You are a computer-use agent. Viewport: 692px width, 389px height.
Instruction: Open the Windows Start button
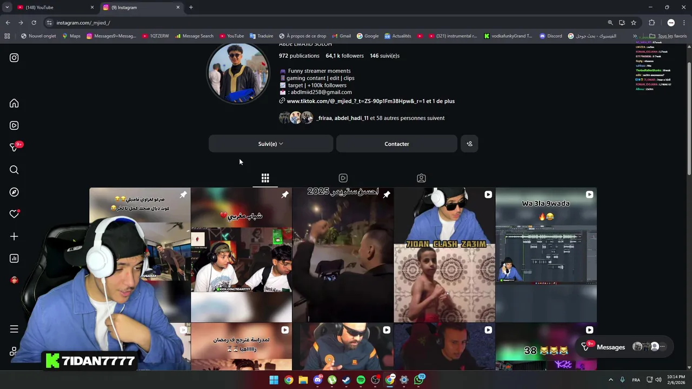point(274,380)
